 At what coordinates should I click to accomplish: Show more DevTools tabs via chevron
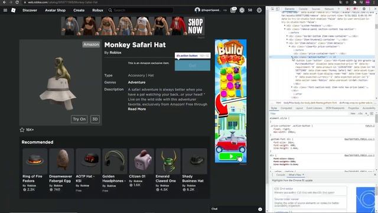click(338, 9)
